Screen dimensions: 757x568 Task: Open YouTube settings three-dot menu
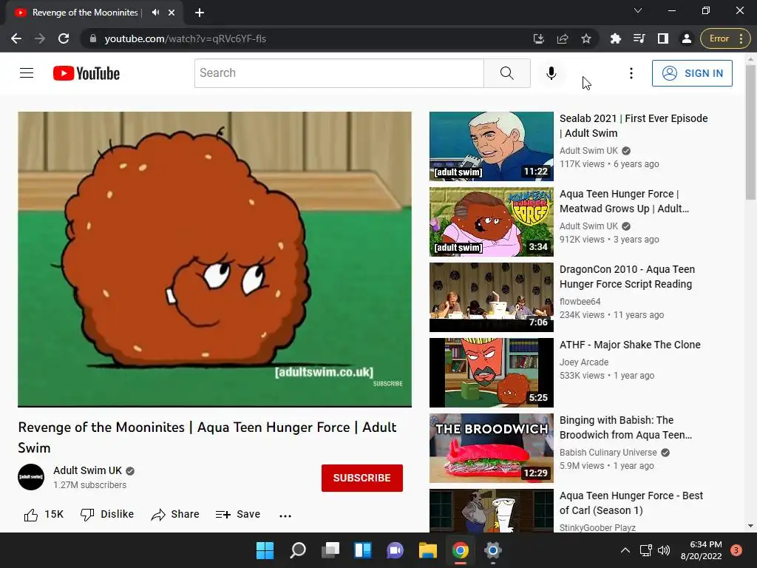click(631, 73)
